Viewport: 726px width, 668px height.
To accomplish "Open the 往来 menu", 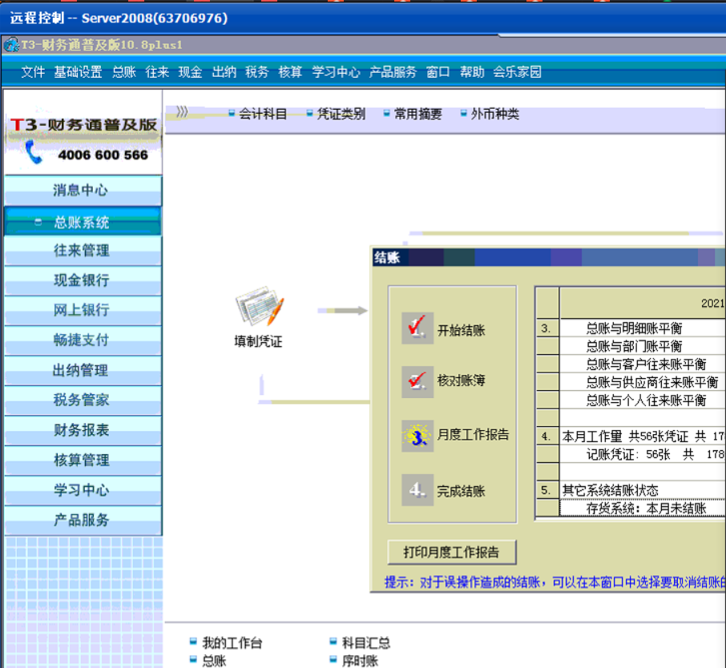I will pyautogui.click(x=157, y=72).
